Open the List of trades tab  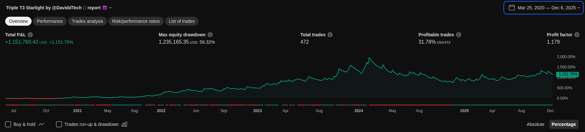tap(182, 21)
